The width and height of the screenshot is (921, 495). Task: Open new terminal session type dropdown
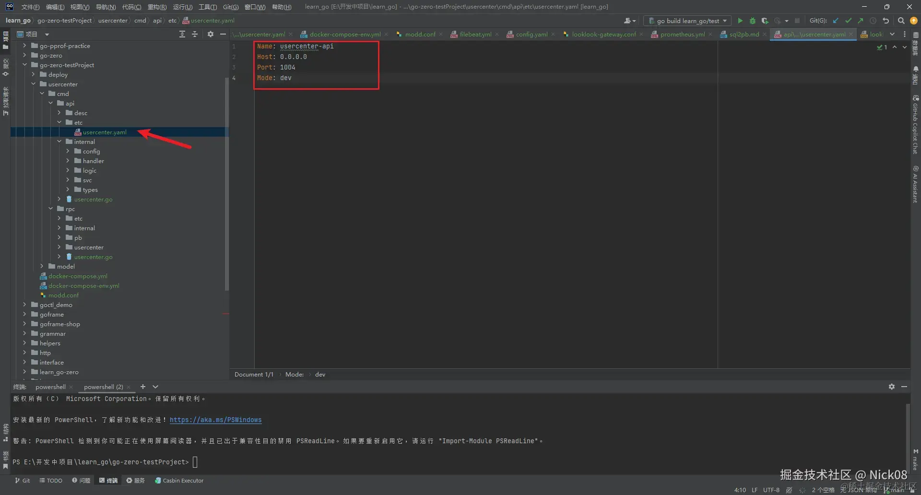point(155,387)
